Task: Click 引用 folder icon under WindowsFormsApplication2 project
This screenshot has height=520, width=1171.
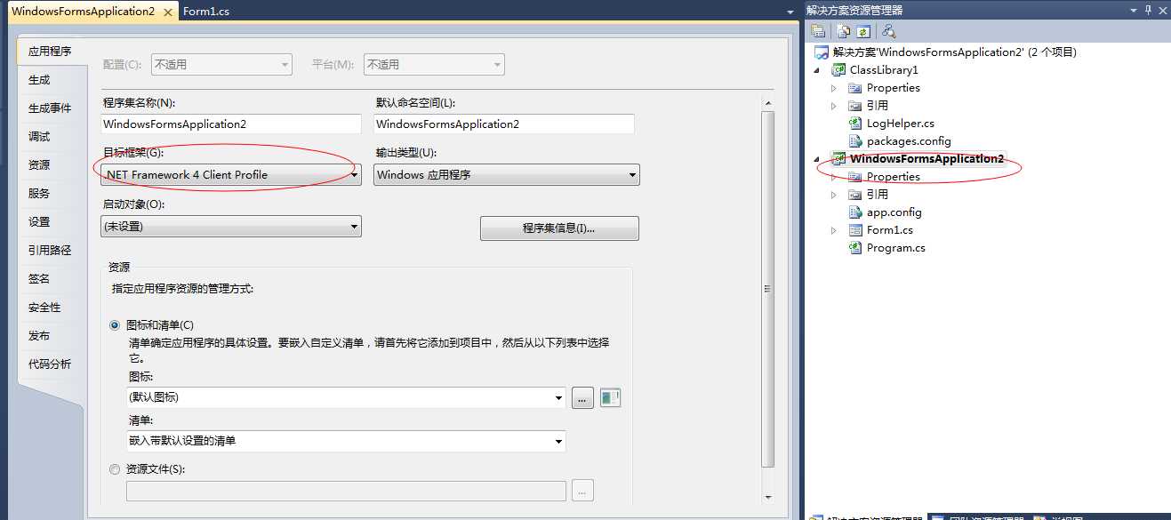Action: [x=855, y=195]
